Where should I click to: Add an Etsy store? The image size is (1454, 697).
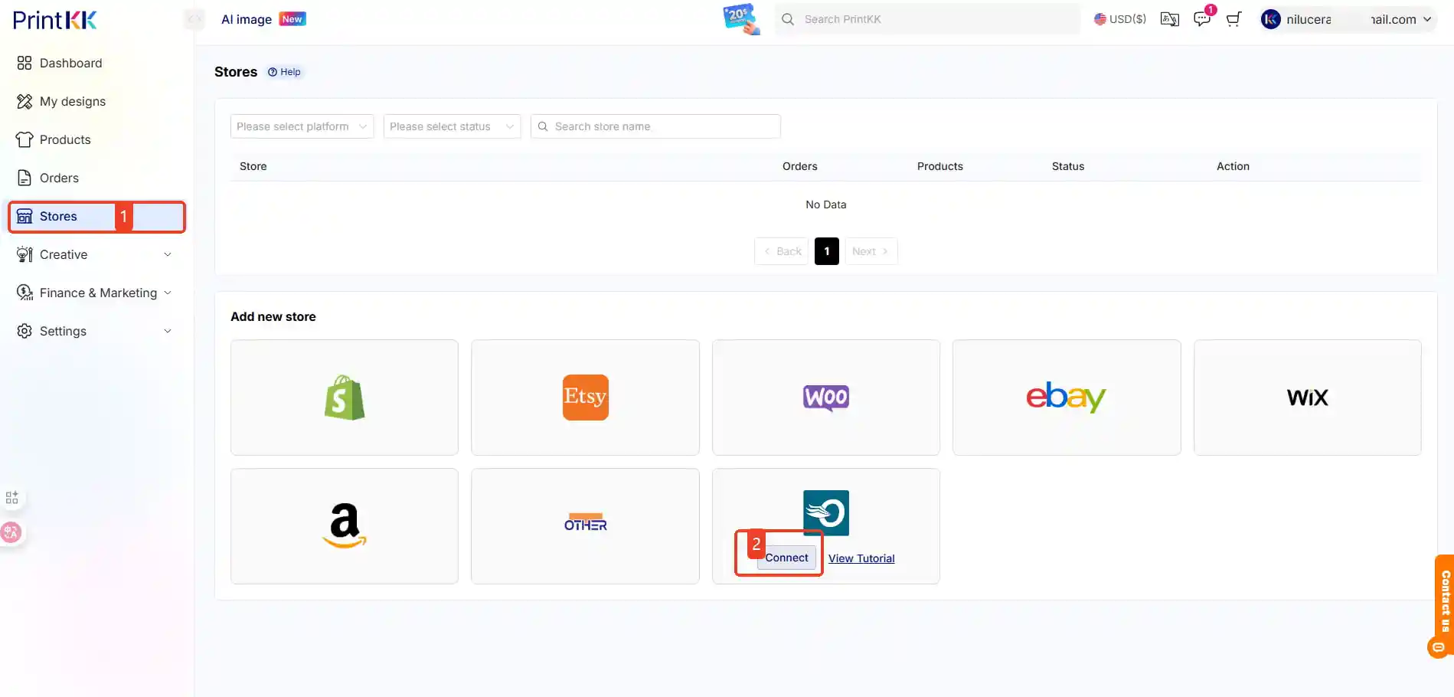pyautogui.click(x=585, y=398)
